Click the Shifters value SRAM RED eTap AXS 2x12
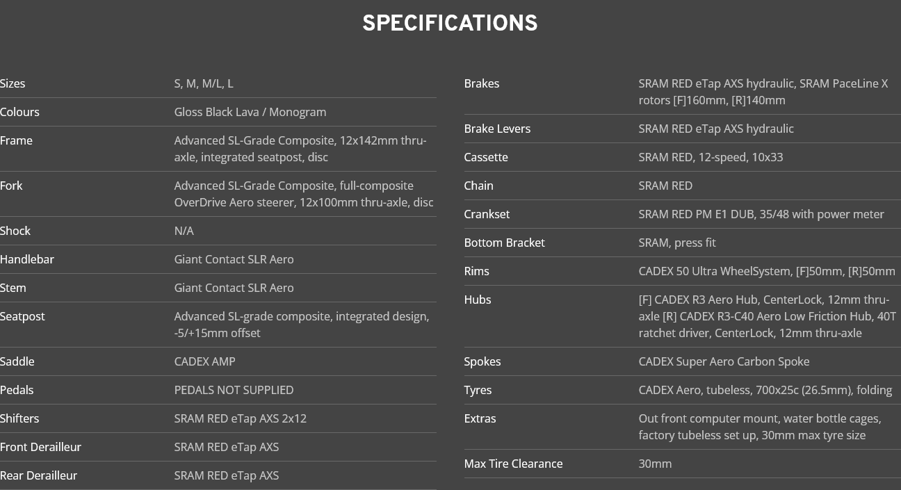The height and width of the screenshot is (490, 901). point(240,418)
